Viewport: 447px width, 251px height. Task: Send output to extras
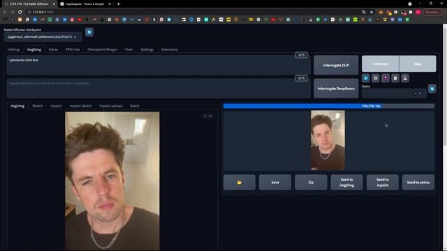418,182
